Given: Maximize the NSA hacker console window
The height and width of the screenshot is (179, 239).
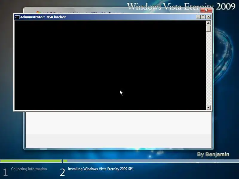Looking at the screenshot, I should [x=203, y=17].
